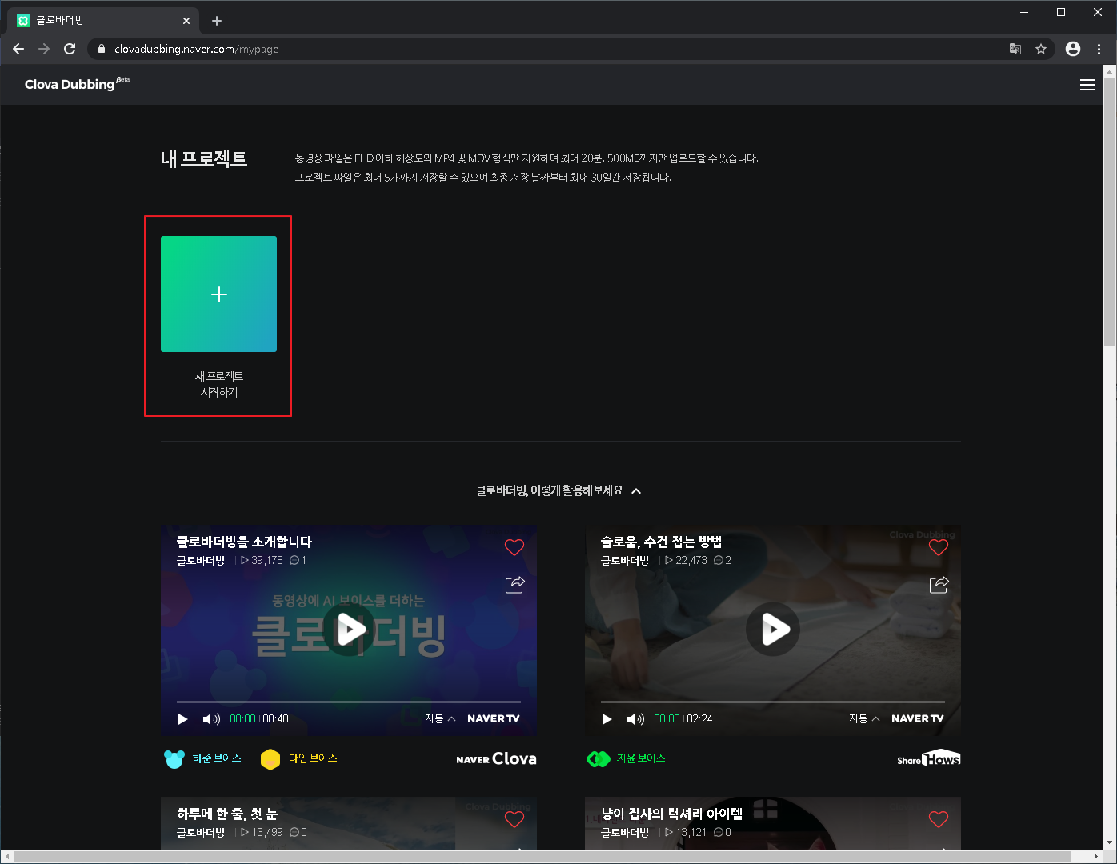Click small play control on the 02:24 video
Screen dimensions: 1117x864
coord(607,719)
